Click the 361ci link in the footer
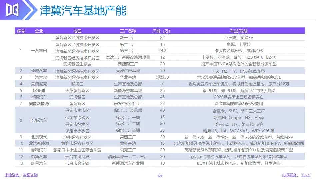Screen dimensions: 320x180 pos(306,175)
